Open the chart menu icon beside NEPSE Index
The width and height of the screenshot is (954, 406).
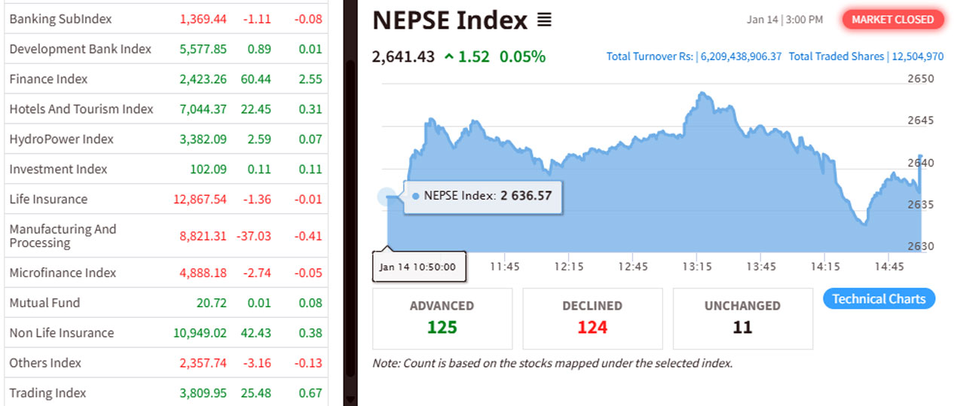click(x=544, y=21)
